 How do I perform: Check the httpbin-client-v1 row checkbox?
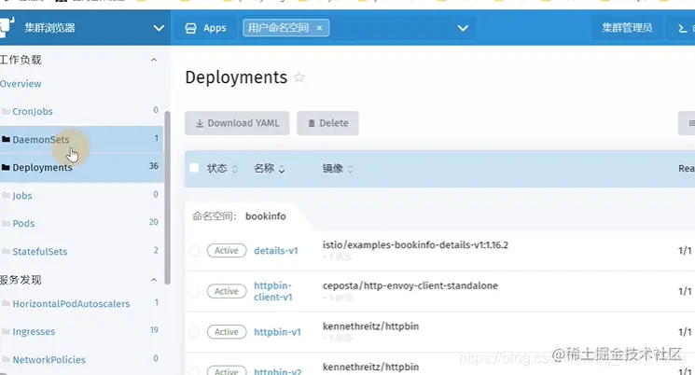pos(194,291)
